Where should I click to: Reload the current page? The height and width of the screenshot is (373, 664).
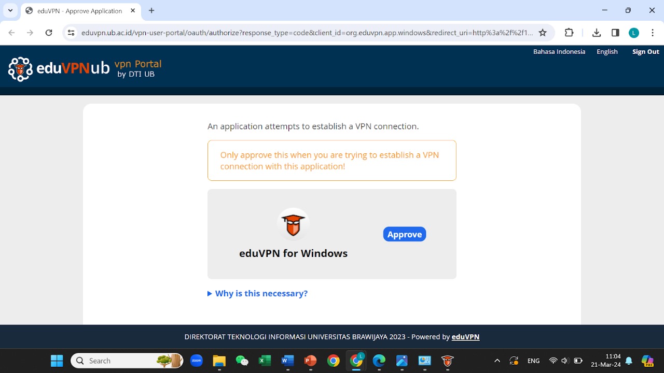pyautogui.click(x=49, y=33)
